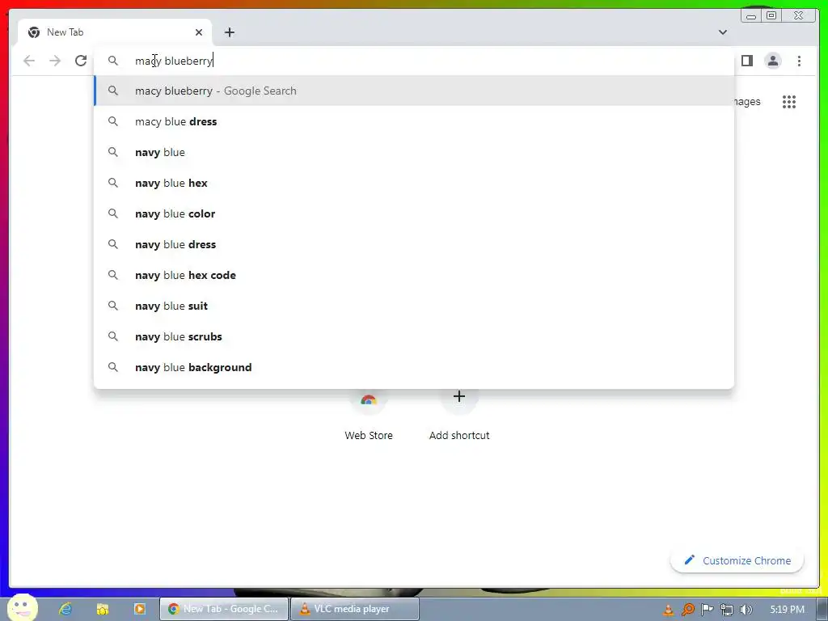
Task: Choose 'navy blue suit' suggestion
Action: click(414, 306)
